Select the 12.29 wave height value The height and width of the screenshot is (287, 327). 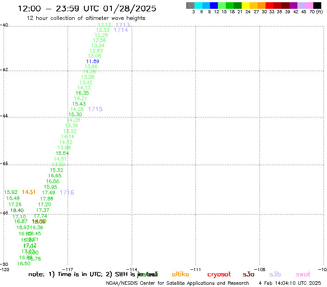tap(101, 35)
